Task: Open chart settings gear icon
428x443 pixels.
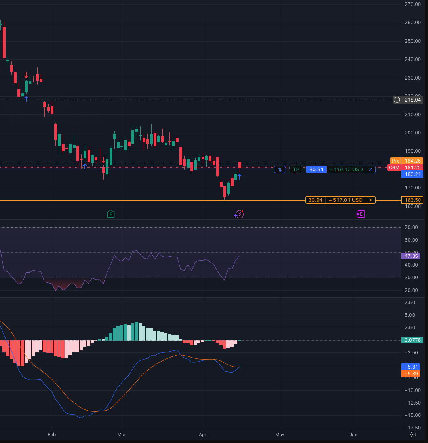Action: 413,435
